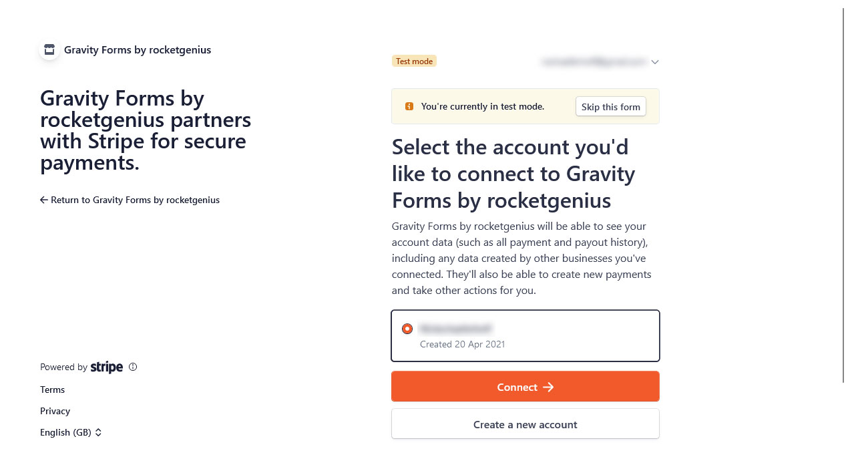Image resolution: width=846 pixels, height=465 pixels.
Task: Click the back arrow before Return to Gravity Forms
Action: [x=44, y=200]
